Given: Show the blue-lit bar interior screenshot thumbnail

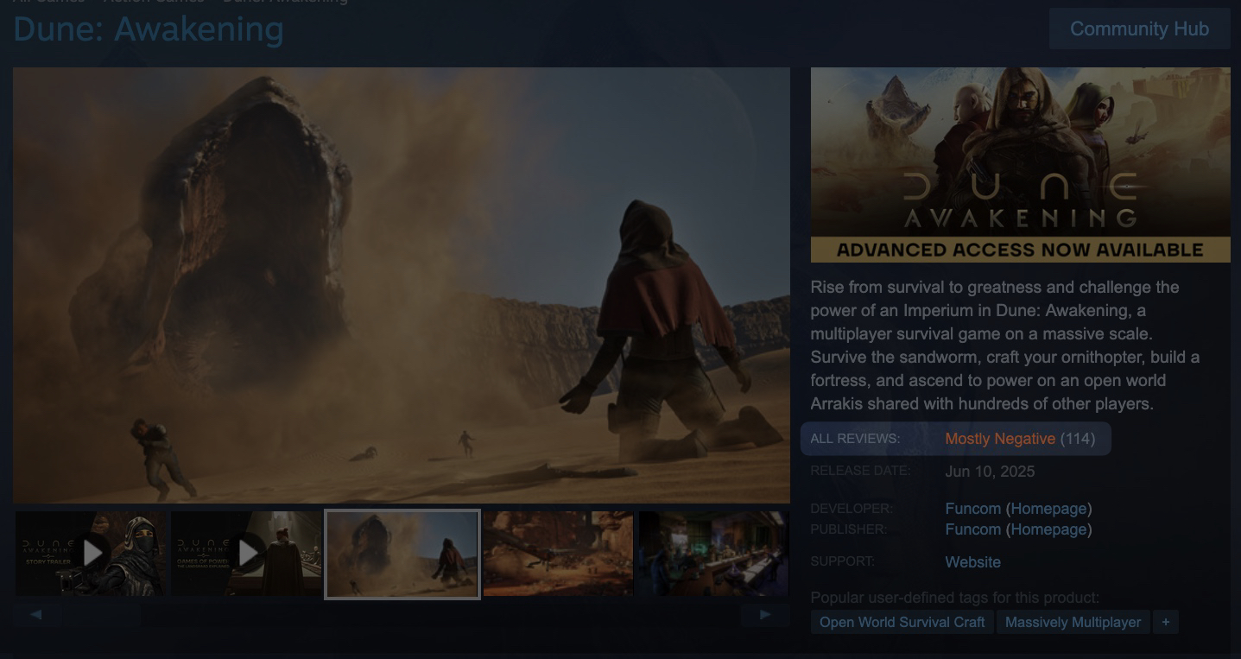Looking at the screenshot, I should (713, 554).
